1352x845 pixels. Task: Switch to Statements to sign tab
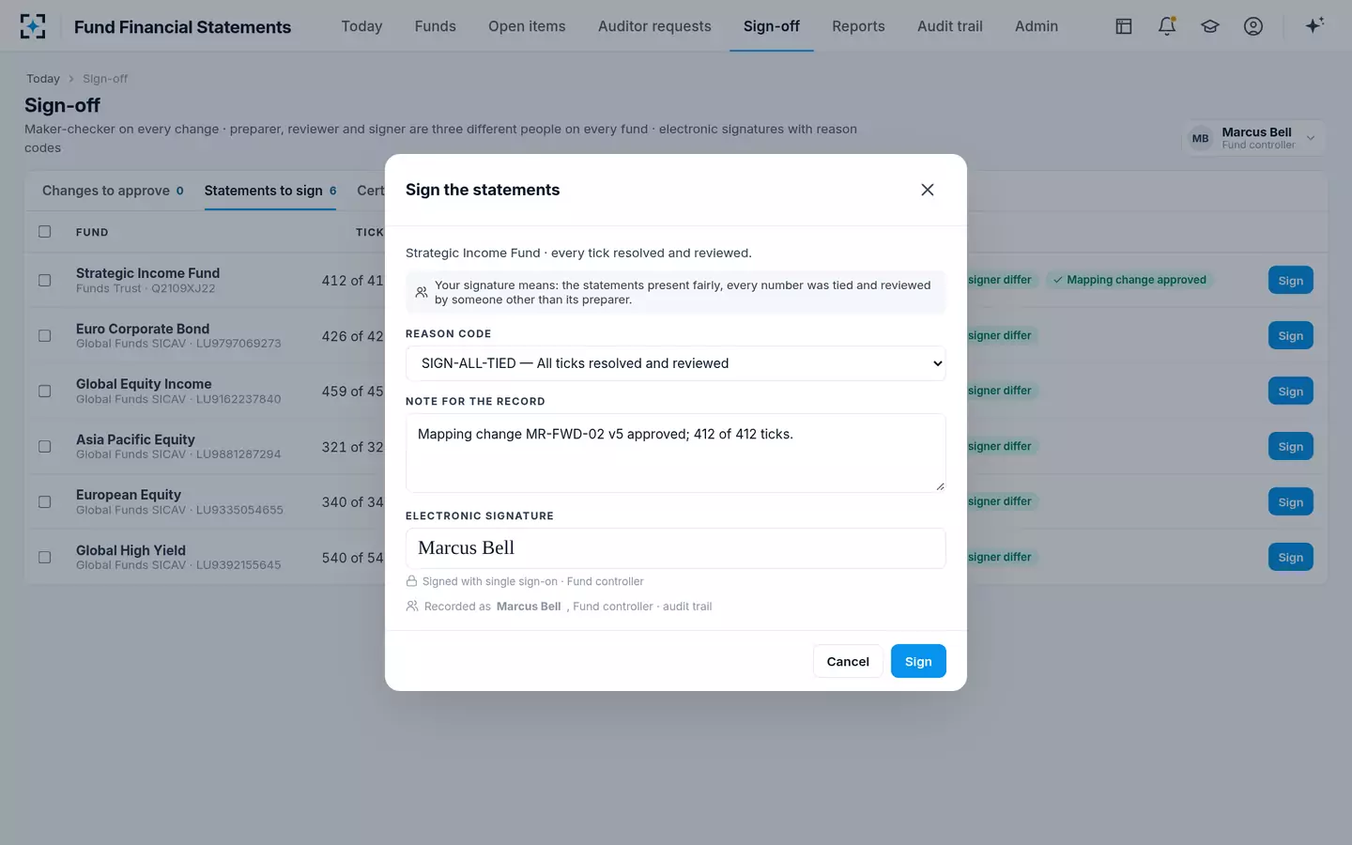(270, 191)
